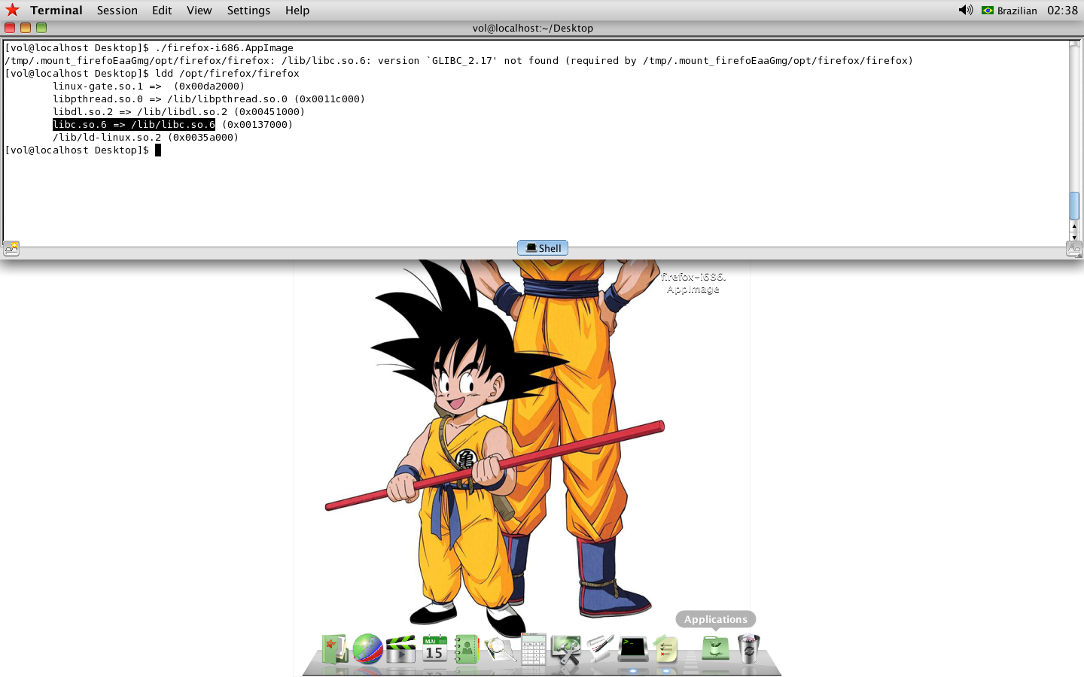
Task: Open the trash can in dock
Action: (748, 648)
